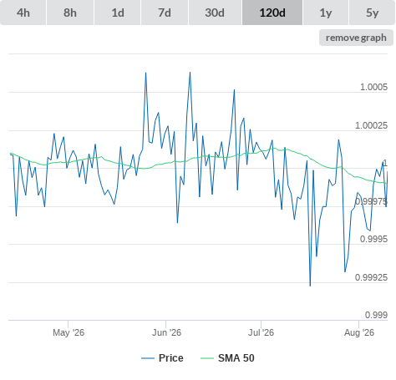This screenshot has height=380, width=396.
Task: Click the Jun '26 axis label
Action: [x=166, y=332]
